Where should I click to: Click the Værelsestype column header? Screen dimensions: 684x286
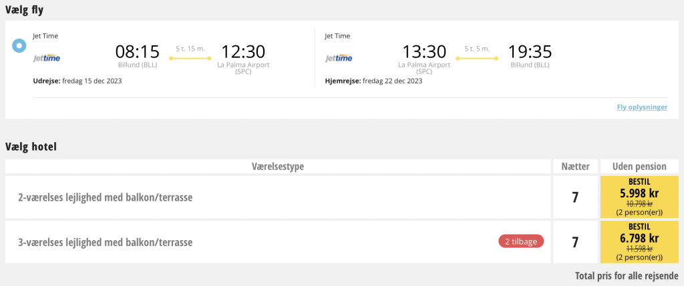point(278,166)
